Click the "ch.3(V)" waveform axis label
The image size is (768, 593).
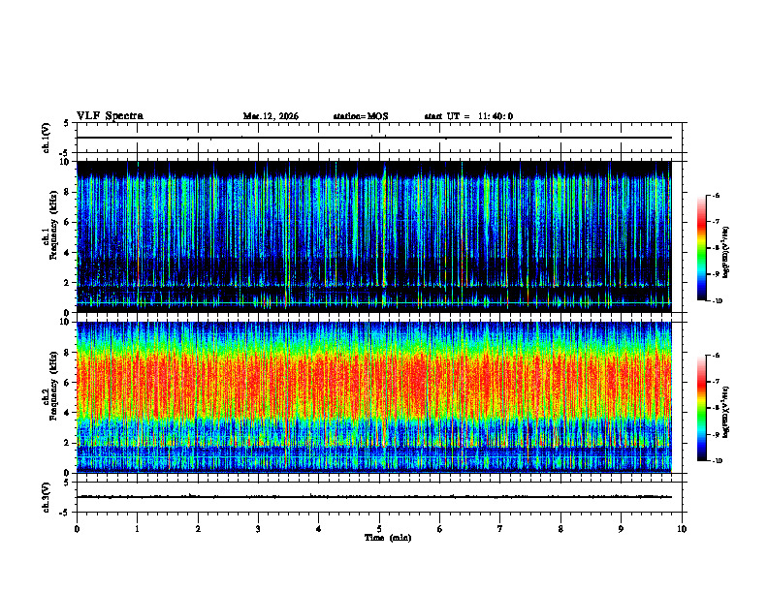coord(47,497)
